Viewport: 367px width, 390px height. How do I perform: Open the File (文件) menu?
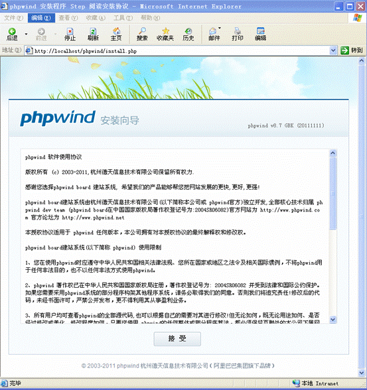tap(14, 18)
